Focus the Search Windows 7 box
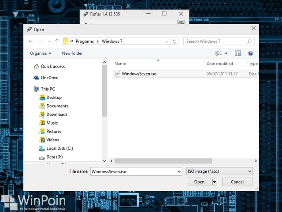Screen dimensions: 282x212 219,41
